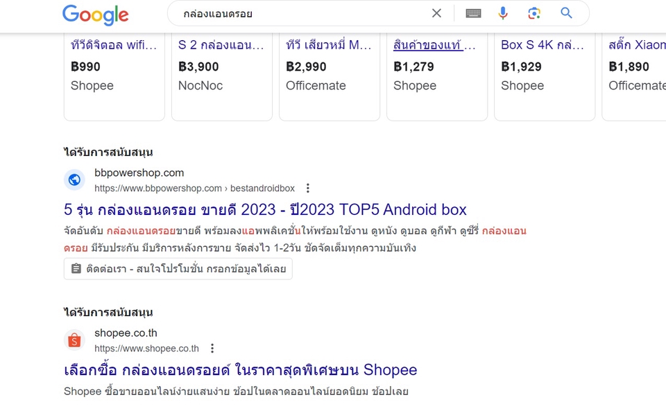Click the https://www.shopee.co.th URL text

coord(146,349)
